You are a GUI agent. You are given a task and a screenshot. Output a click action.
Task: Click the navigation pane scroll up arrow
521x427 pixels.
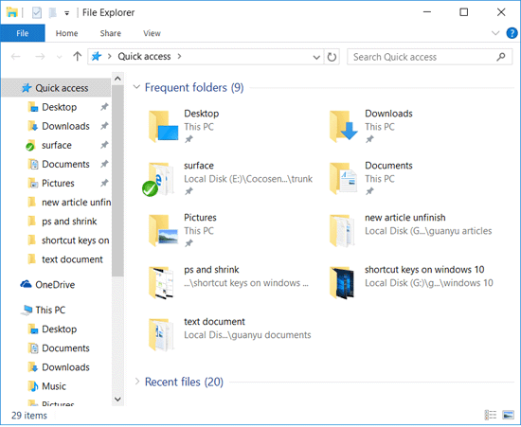click(117, 79)
